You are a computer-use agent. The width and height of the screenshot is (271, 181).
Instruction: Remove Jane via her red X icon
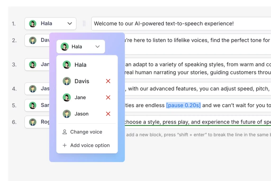click(x=108, y=97)
